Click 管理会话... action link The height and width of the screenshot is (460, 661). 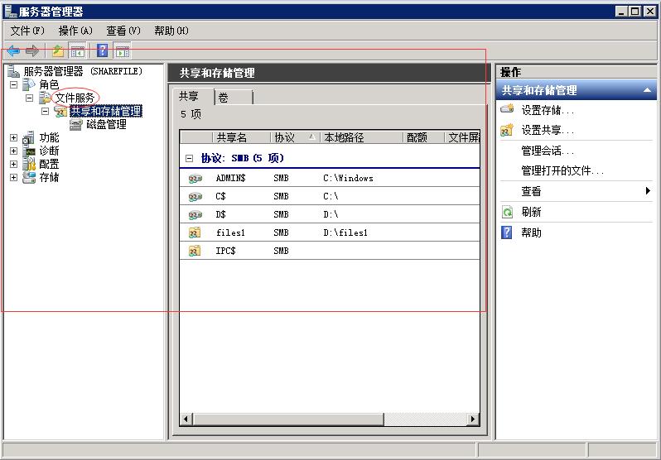[548, 151]
